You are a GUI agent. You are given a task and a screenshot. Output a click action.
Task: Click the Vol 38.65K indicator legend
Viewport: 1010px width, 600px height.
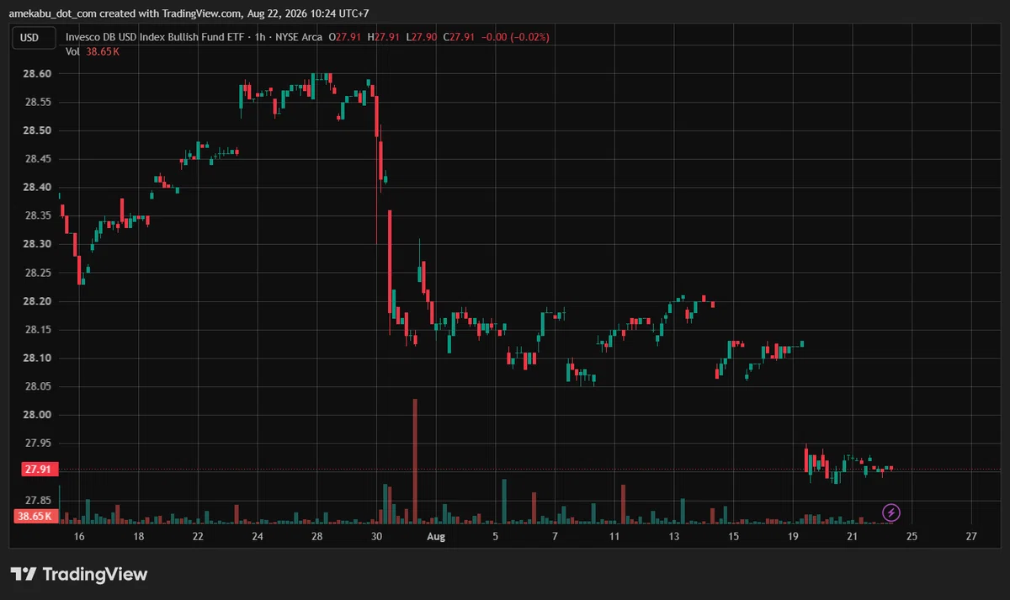pyautogui.click(x=93, y=51)
